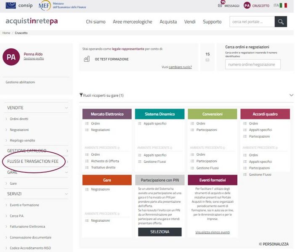Click the Personalizza settings icon
This screenshot has width=295, height=252.
tap(260, 244)
